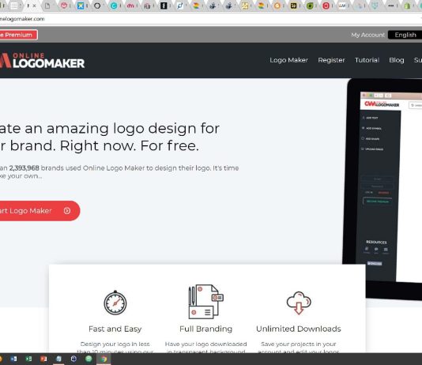The image size is (422, 365).
Task: Click the Fast and Easy stopwatch icon
Action: 115,303
